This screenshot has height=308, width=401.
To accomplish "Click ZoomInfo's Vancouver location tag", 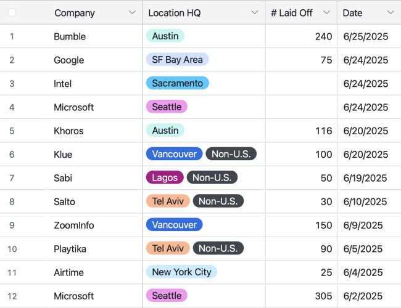I will click(175, 225).
